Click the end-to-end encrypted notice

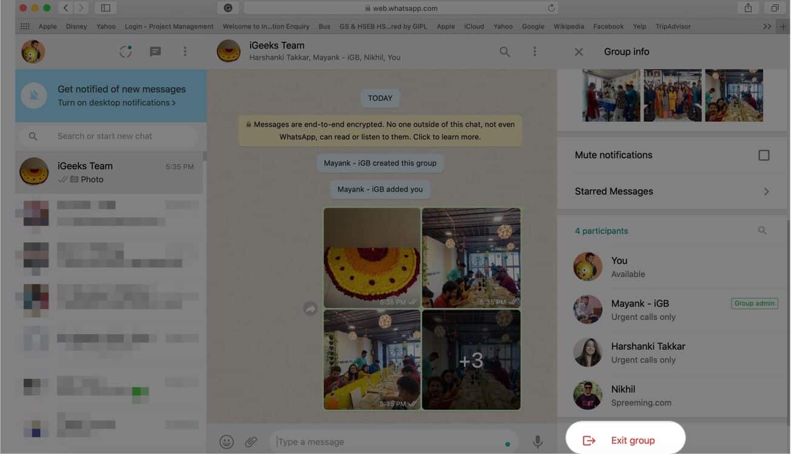point(380,131)
